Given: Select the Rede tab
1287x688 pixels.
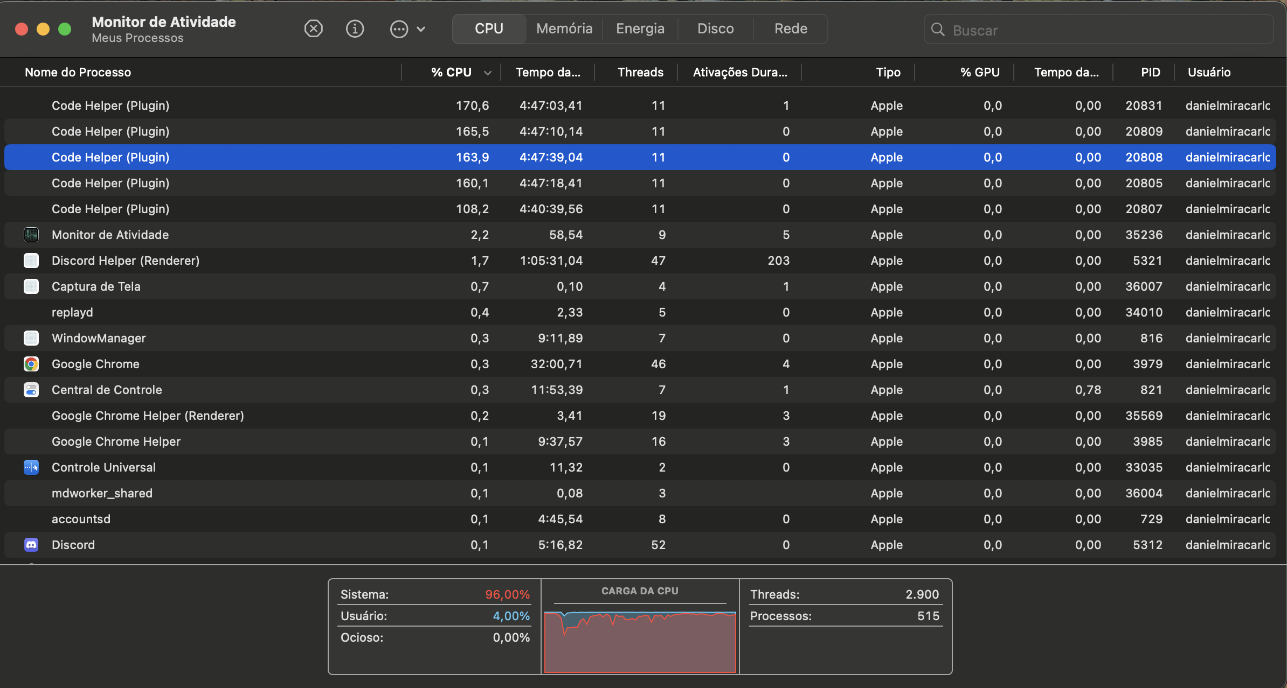Looking at the screenshot, I should pyautogui.click(x=791, y=29).
